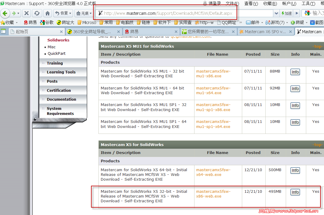Screen dimensions: 324x215
Task: Click the go arrow next to 加速
Action: tap(297, 13)
